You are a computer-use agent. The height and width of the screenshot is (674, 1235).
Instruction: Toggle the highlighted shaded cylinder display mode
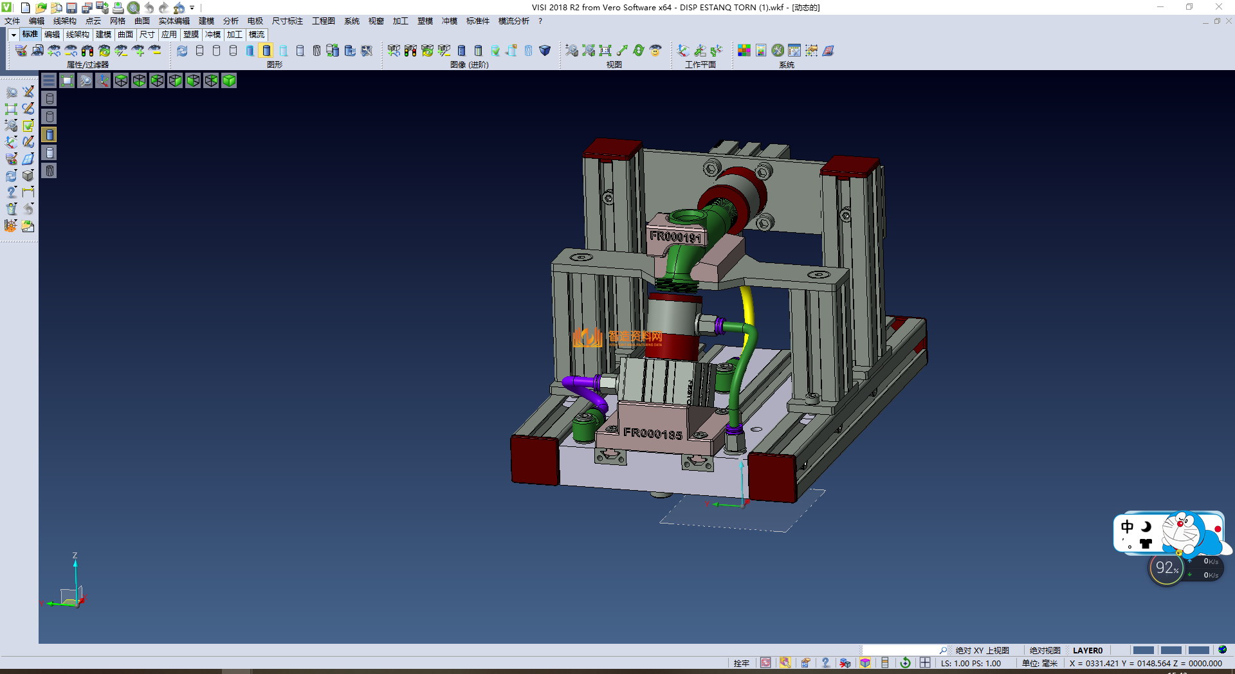click(266, 51)
